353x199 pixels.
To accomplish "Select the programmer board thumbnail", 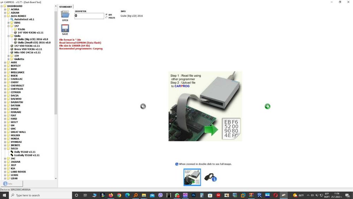I will click(x=192, y=177).
